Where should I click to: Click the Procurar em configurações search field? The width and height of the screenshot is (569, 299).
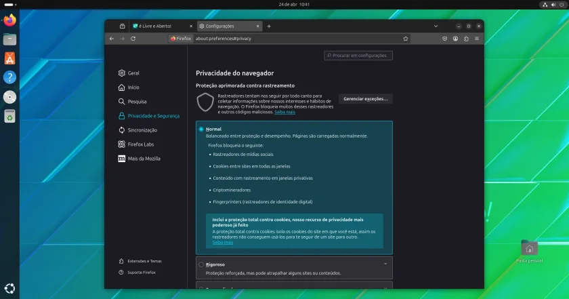pos(358,56)
